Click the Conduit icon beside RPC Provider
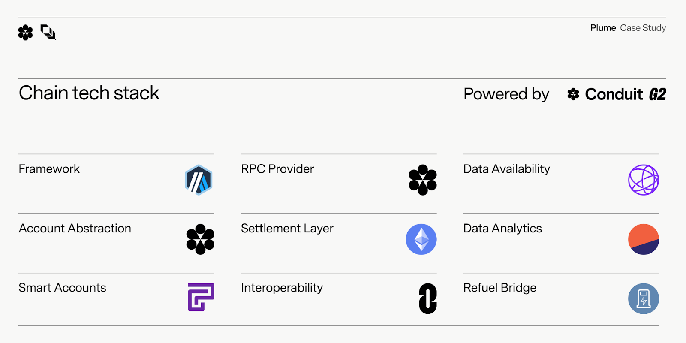 click(x=423, y=180)
